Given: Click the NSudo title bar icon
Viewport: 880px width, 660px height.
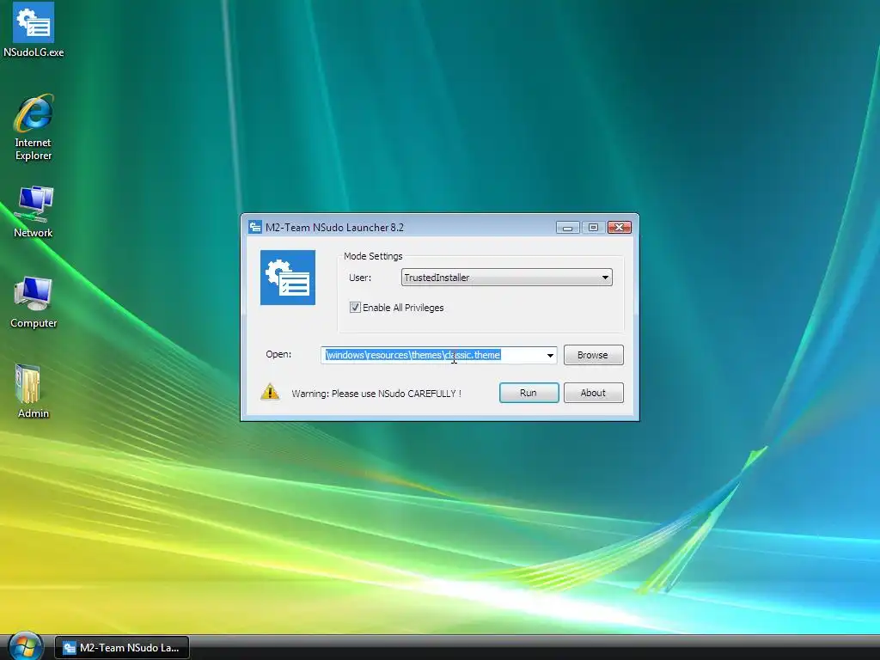Looking at the screenshot, I should point(255,227).
